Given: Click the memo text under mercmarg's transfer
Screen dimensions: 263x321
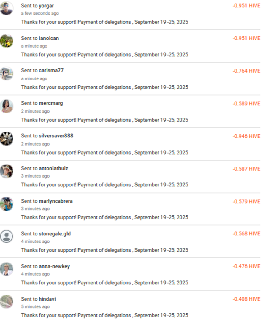Looking at the screenshot, I should (104, 120).
